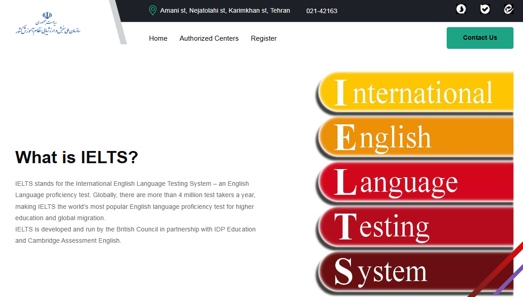Click the paragraph starting "IELTS stands for"
Image resolution: width=523 pixels, height=297 pixels.
[x=135, y=201]
